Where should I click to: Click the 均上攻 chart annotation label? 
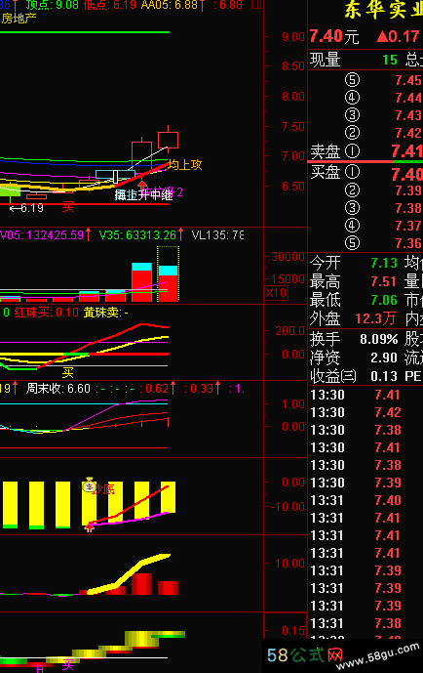pyautogui.click(x=185, y=165)
